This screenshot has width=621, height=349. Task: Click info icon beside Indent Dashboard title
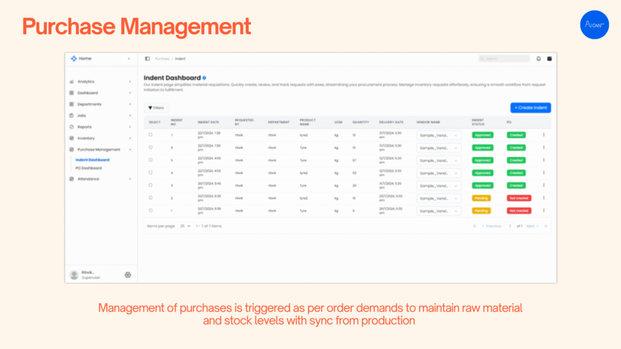click(x=204, y=78)
